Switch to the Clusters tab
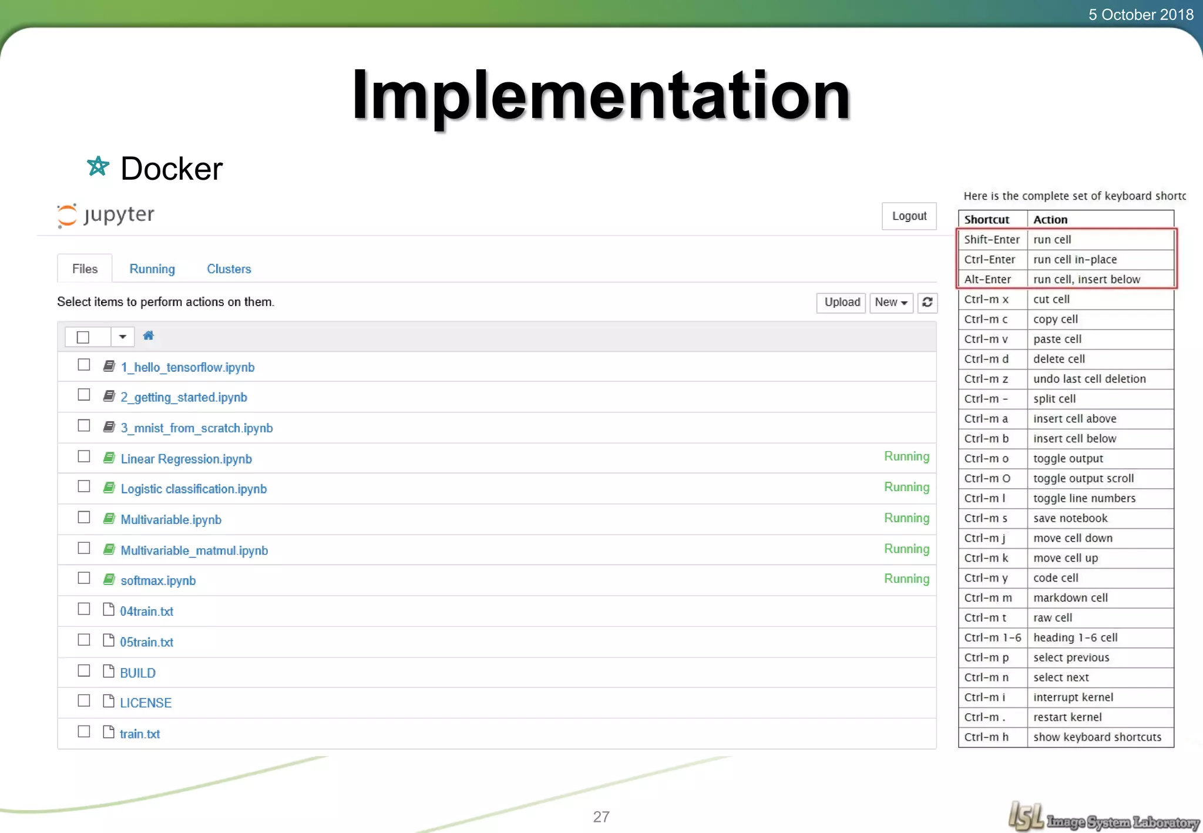1203x833 pixels. point(228,269)
